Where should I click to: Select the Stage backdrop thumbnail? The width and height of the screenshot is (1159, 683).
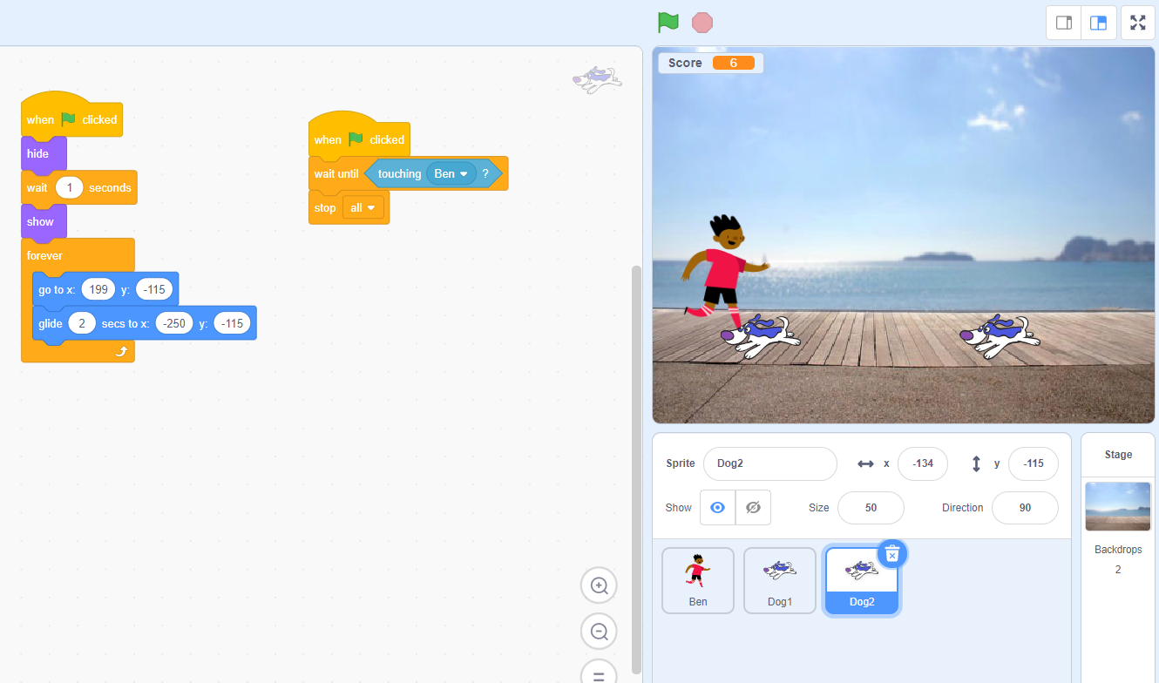pyautogui.click(x=1117, y=506)
